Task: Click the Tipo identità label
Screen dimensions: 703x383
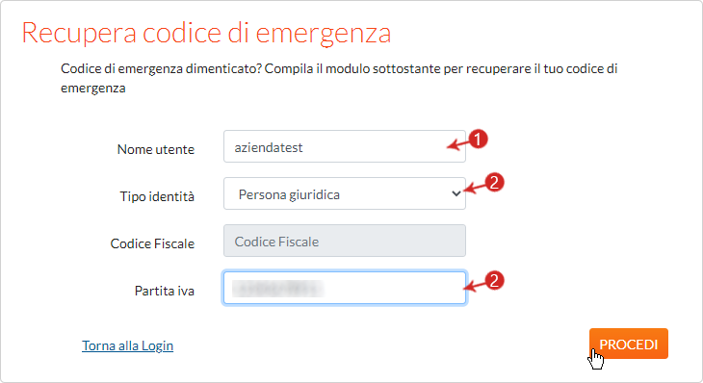Action: [x=157, y=196]
